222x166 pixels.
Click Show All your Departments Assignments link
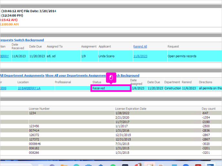[x=76, y=76]
